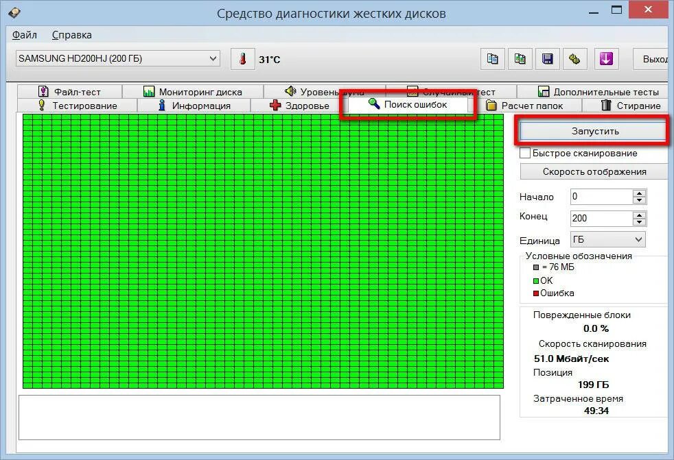
Task: Decrease the Начало value with down arrow
Action: tap(639, 201)
